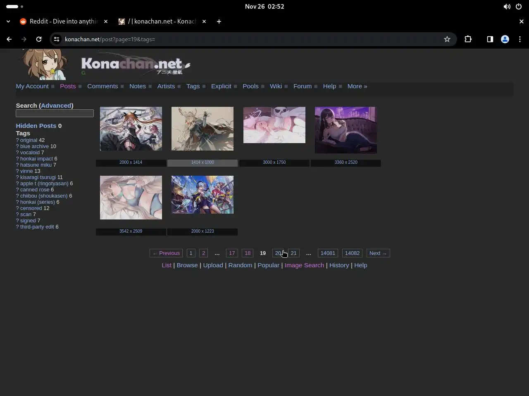Close the Reddit tab
529x396 pixels.
pyautogui.click(x=106, y=21)
